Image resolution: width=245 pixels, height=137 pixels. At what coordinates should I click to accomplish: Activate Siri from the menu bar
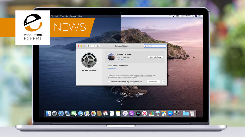(x=196, y=16)
